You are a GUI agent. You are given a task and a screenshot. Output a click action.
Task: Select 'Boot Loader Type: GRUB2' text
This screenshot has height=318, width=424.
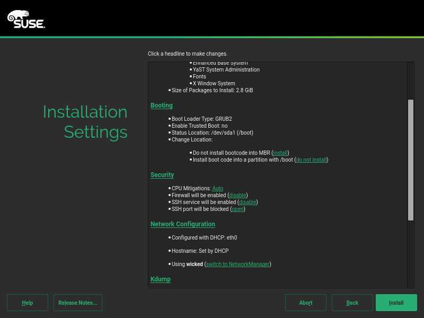[x=202, y=119]
